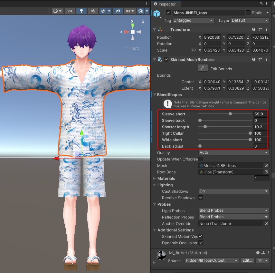This screenshot has width=275, height=273.
Task: Open the Mesh object picker circle
Action: click(x=266, y=166)
